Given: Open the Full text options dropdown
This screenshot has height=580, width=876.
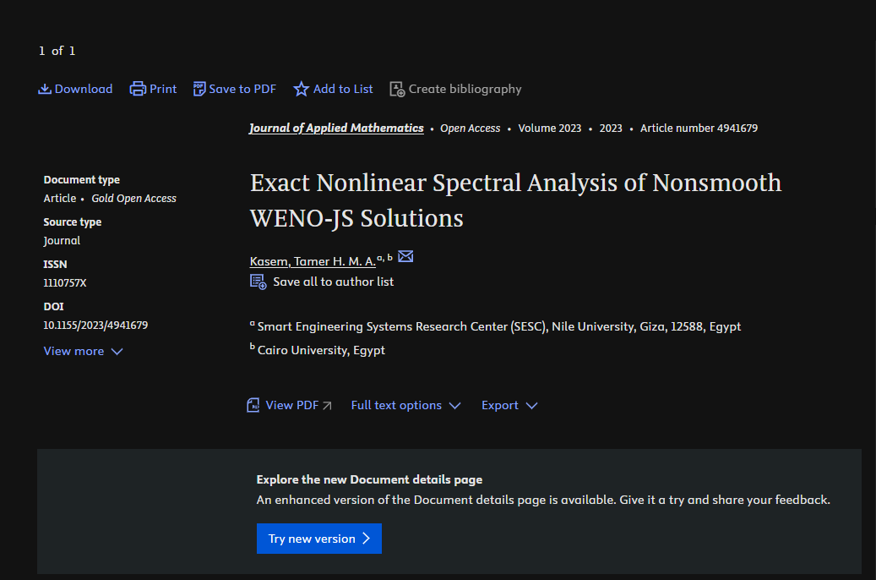Looking at the screenshot, I should point(405,405).
